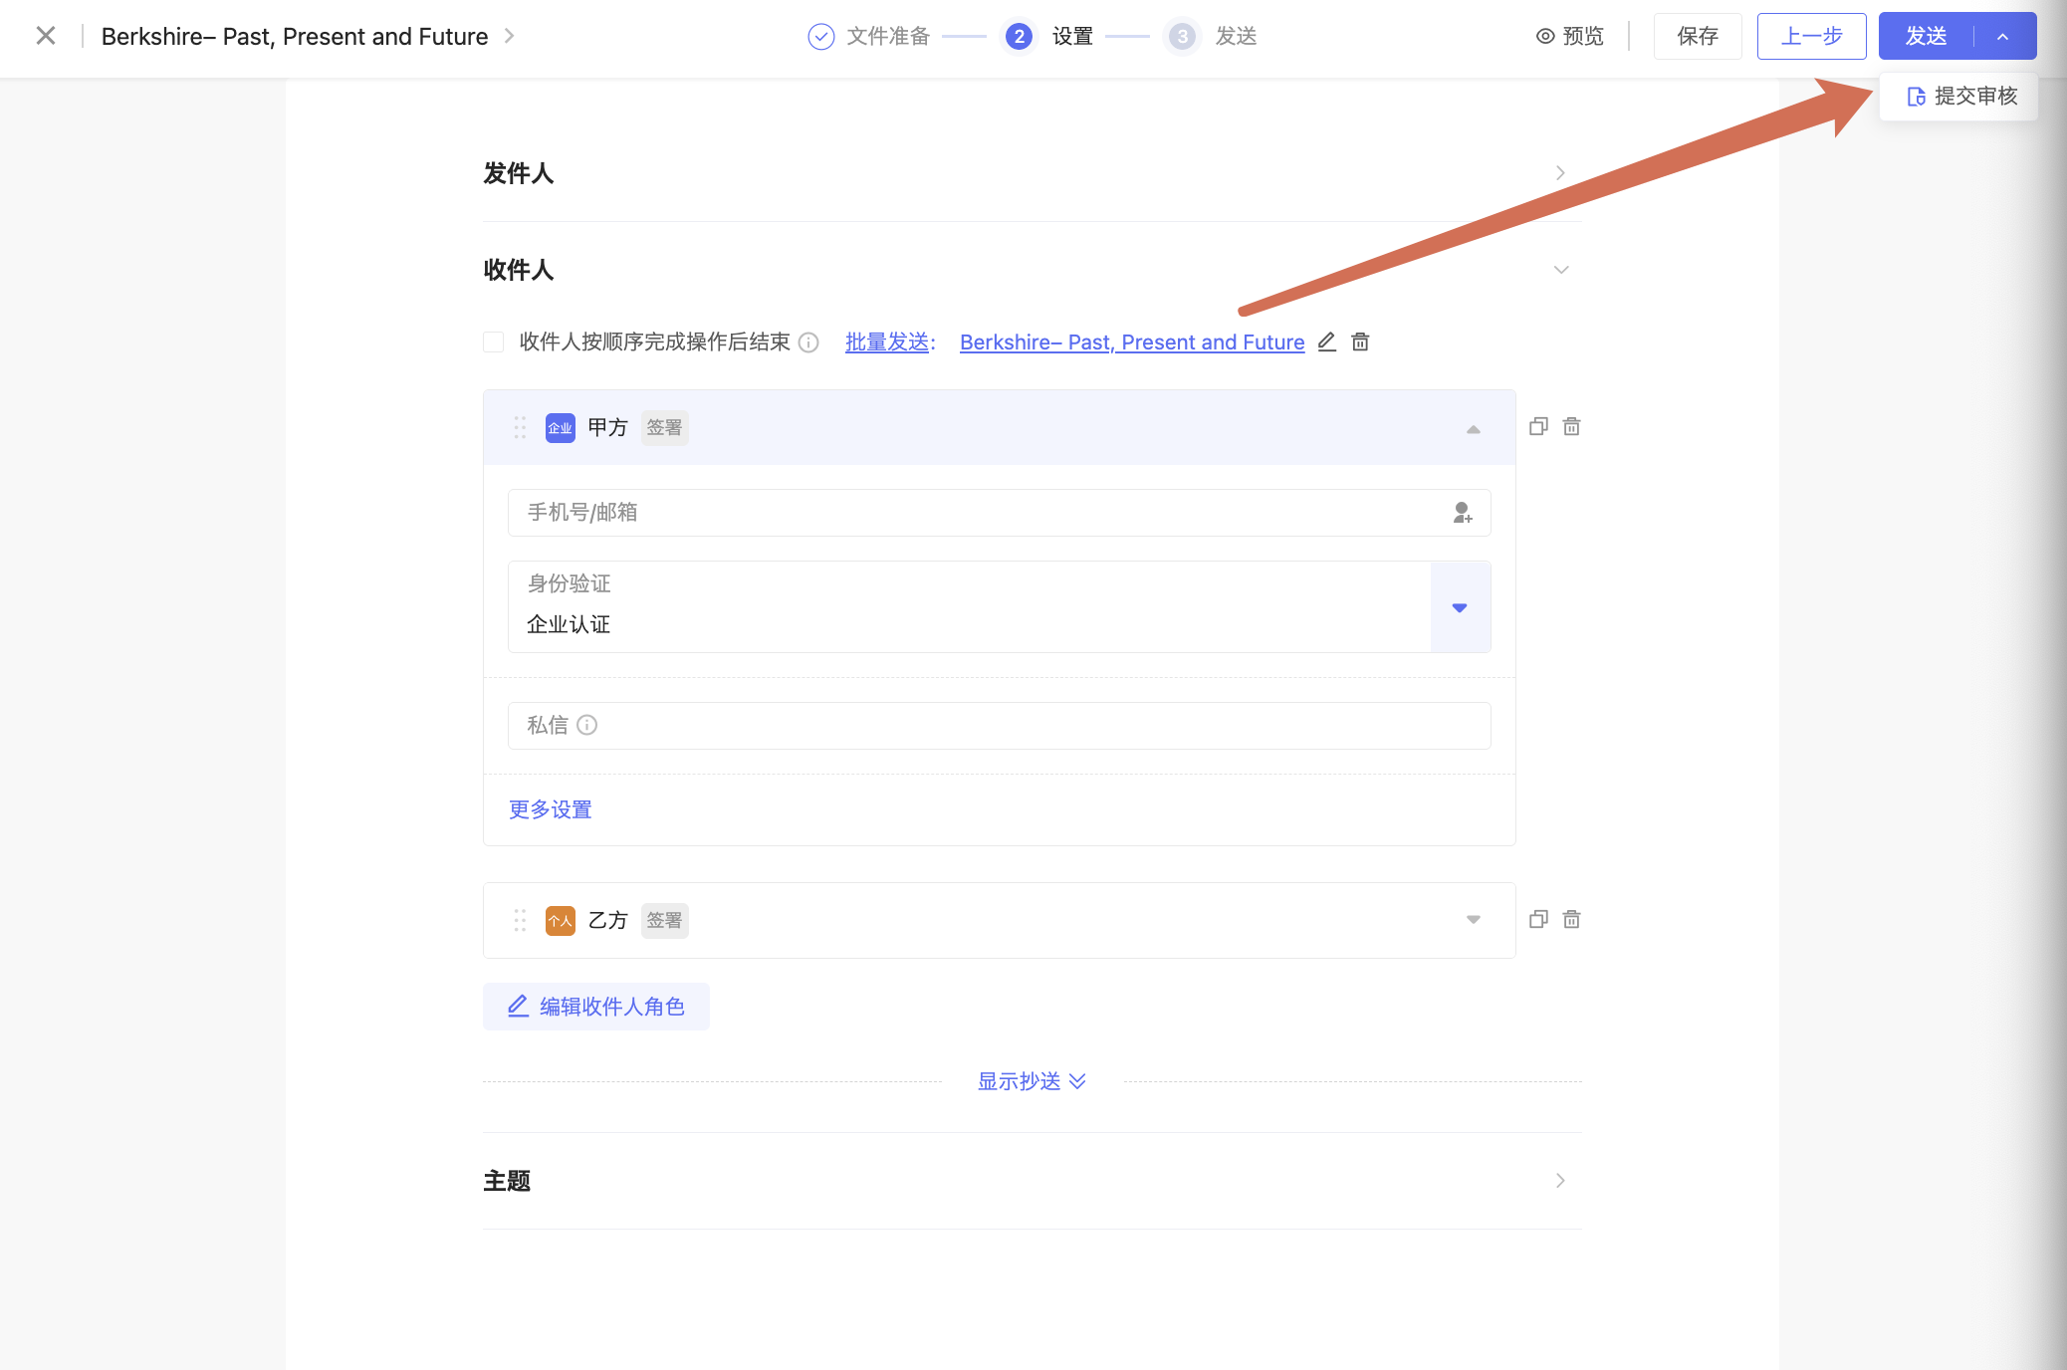Delete the 甲方 recipient with trash icon
The image size is (2067, 1370).
(1571, 426)
